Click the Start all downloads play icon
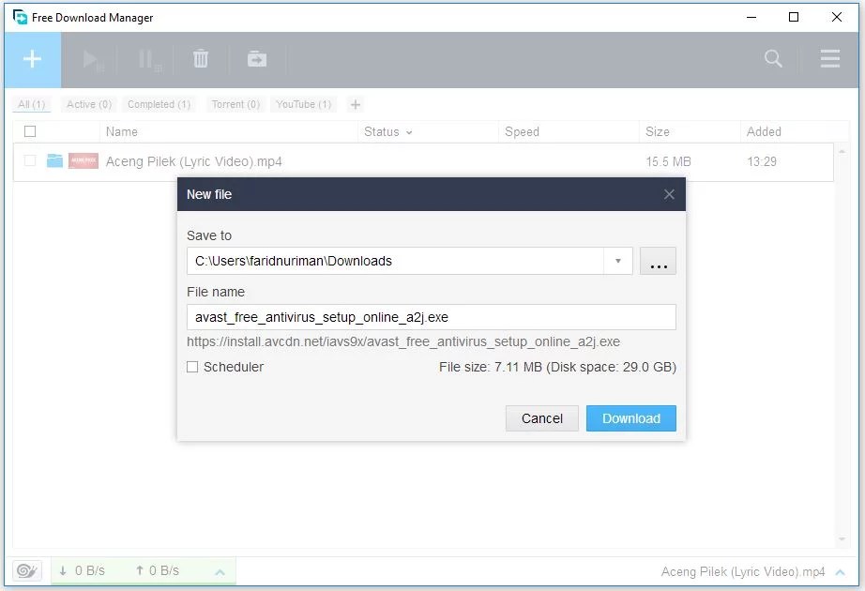 point(92,60)
